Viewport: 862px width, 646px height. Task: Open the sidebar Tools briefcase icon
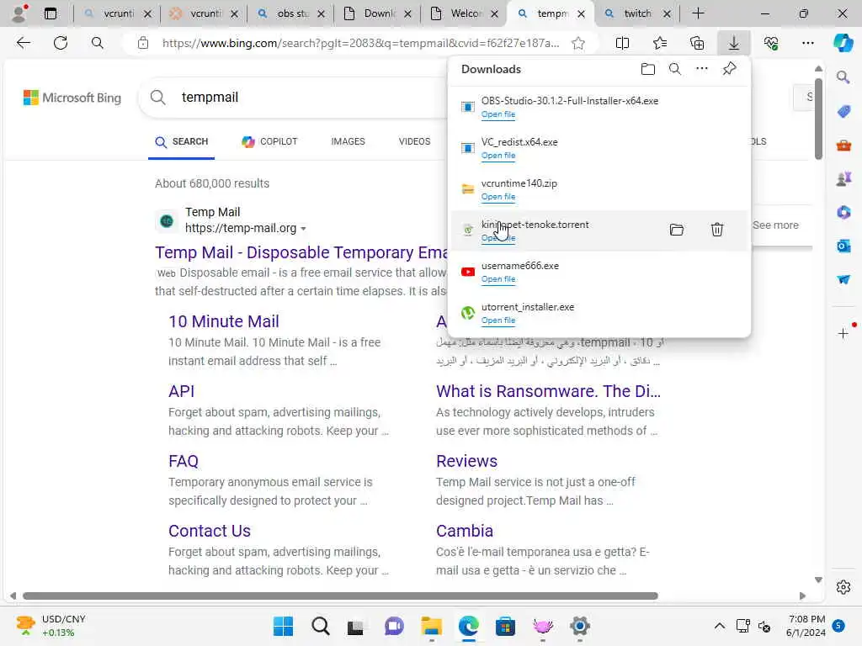843,145
